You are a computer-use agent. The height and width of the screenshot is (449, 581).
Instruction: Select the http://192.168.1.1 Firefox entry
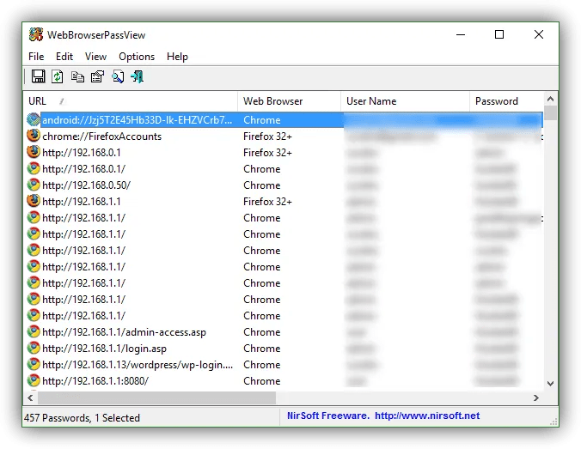pos(284,201)
